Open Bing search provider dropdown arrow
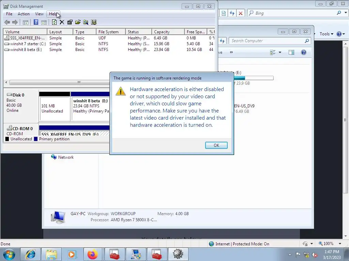 click(x=346, y=13)
